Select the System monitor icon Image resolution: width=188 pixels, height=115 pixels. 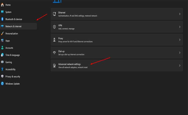(x=2, y=12)
